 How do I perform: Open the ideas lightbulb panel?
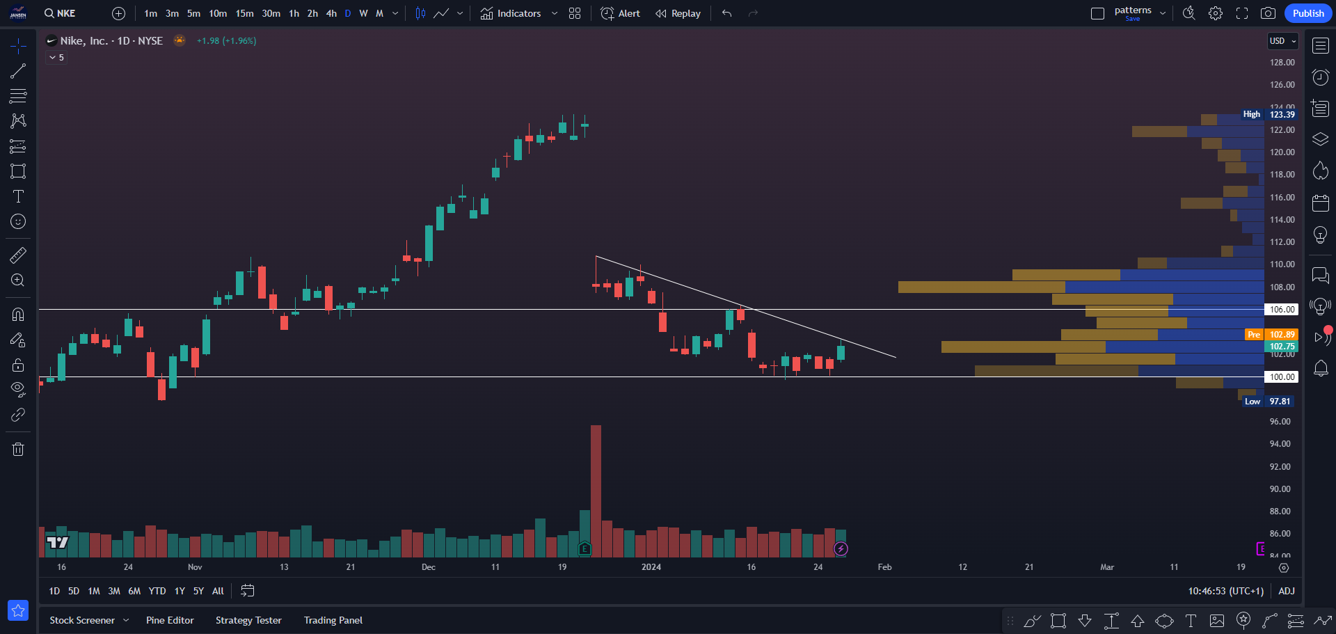pyautogui.click(x=1321, y=235)
